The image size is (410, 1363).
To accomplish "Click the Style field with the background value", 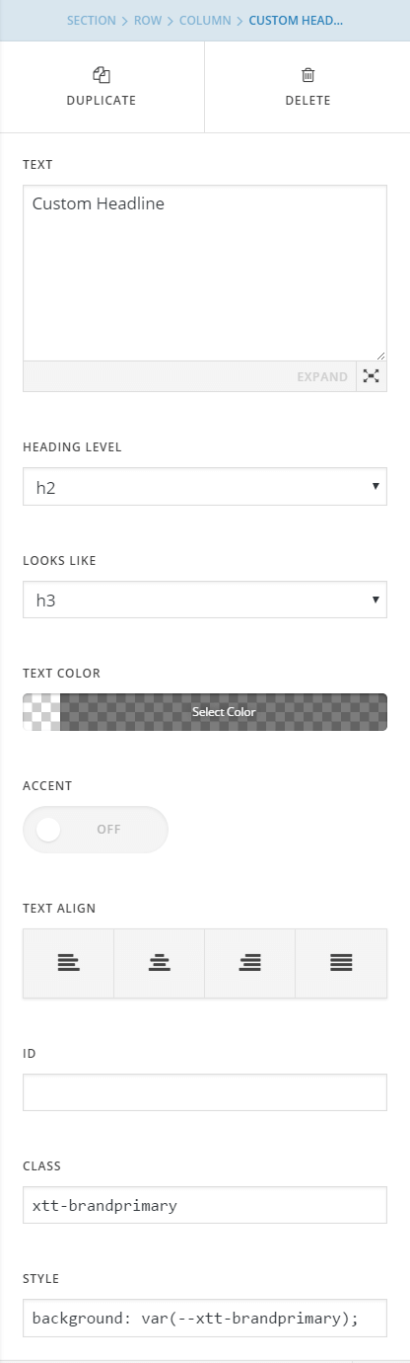I will [x=205, y=1319].
